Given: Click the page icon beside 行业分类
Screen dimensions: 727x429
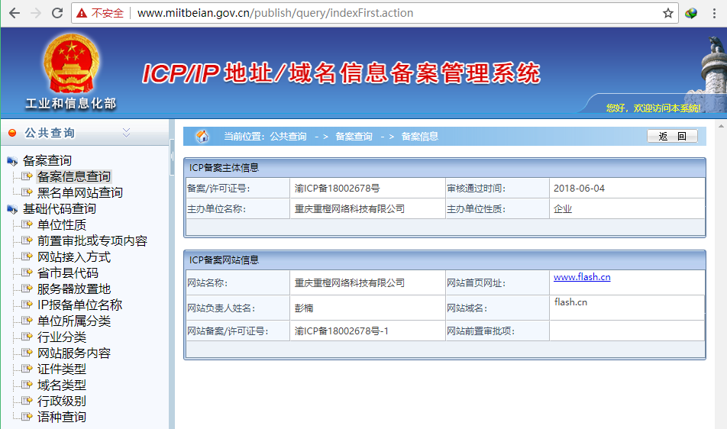Looking at the screenshot, I should [x=27, y=337].
